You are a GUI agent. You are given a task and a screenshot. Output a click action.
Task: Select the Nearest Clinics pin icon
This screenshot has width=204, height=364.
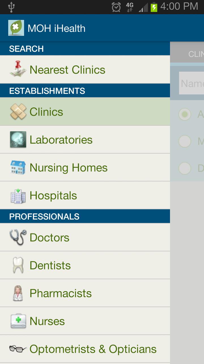click(x=18, y=69)
